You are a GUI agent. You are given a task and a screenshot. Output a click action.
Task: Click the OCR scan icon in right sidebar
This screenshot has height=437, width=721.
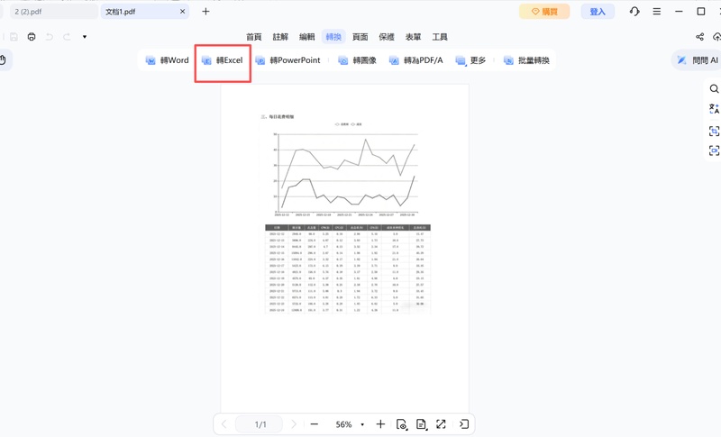(714, 131)
